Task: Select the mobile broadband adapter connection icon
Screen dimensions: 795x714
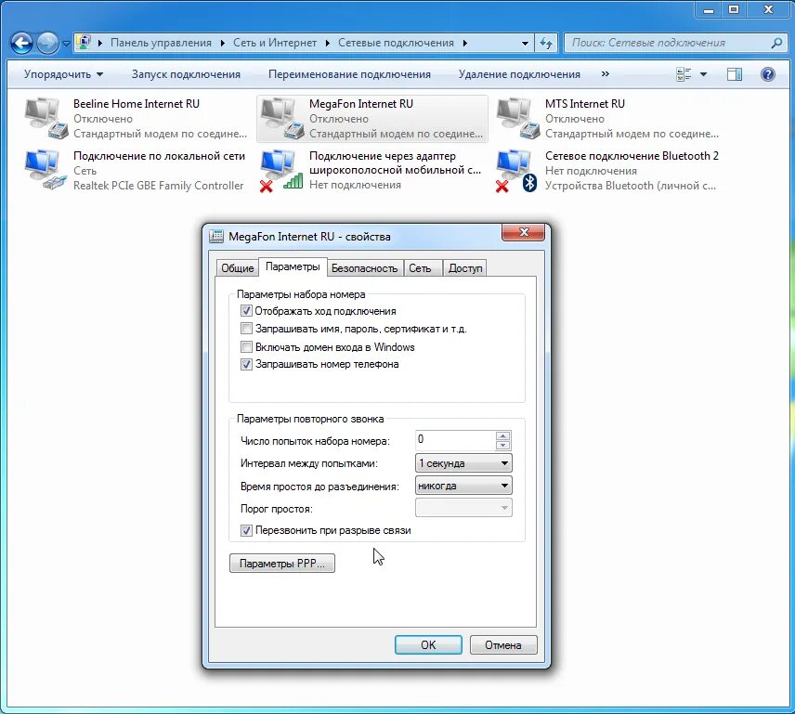Action: (x=282, y=170)
